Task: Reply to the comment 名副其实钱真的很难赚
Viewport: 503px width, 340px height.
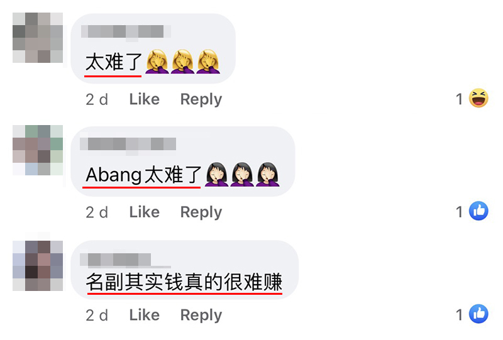Action: click(201, 315)
